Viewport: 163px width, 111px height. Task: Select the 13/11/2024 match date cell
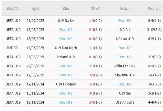(x=35, y=102)
